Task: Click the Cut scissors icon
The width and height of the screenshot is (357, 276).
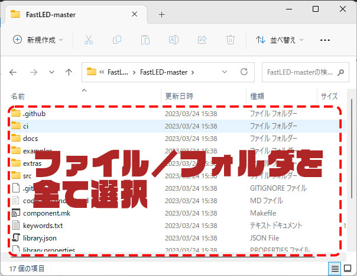Action: click(89, 40)
